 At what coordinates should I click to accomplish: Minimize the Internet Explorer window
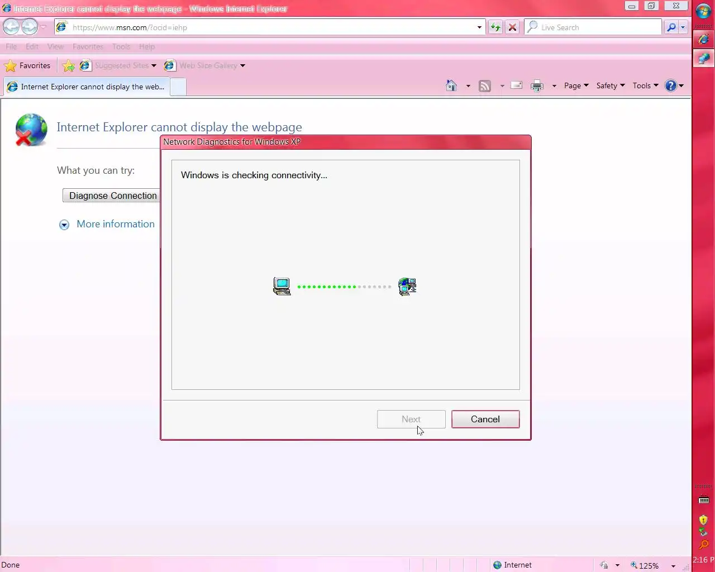click(x=632, y=6)
